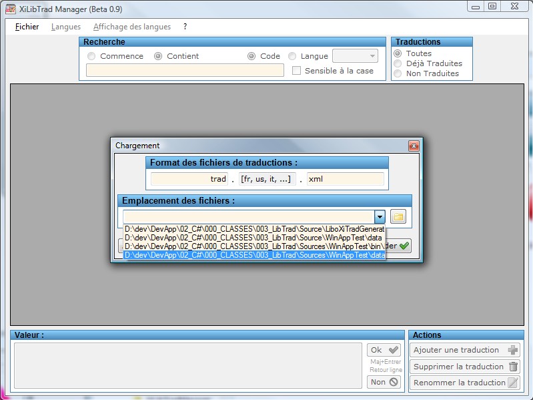Image resolution: width=533 pixels, height=400 pixels.
Task: Pick the Source\LiboXiTradGenerat path from list
Action: (254, 229)
